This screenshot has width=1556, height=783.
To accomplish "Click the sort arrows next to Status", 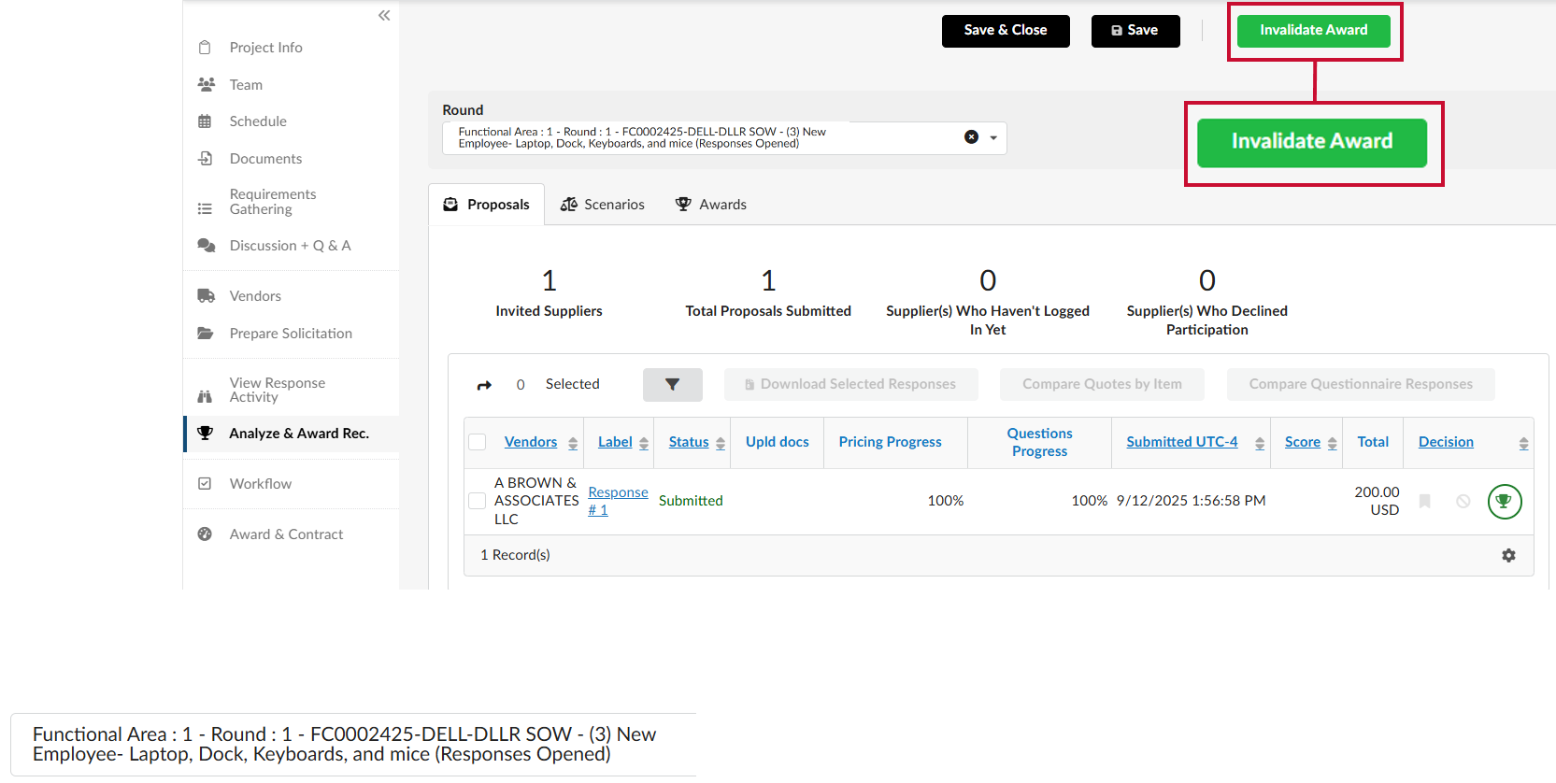I will [721, 444].
